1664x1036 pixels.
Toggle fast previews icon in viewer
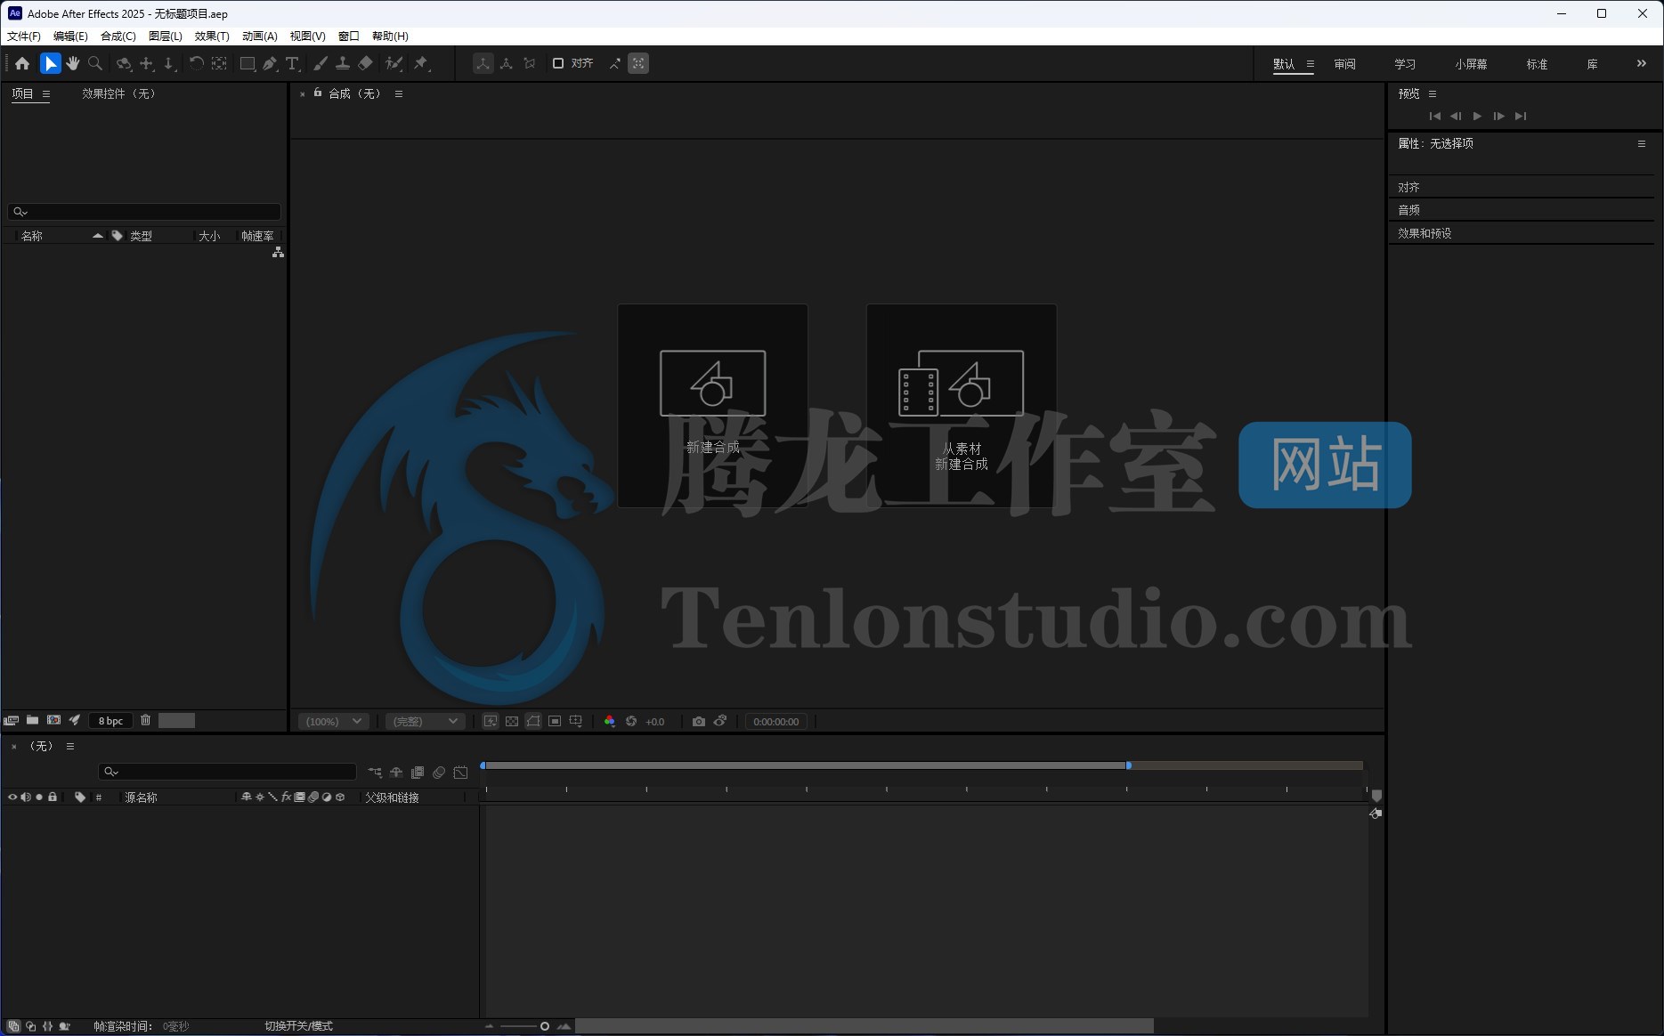click(491, 721)
